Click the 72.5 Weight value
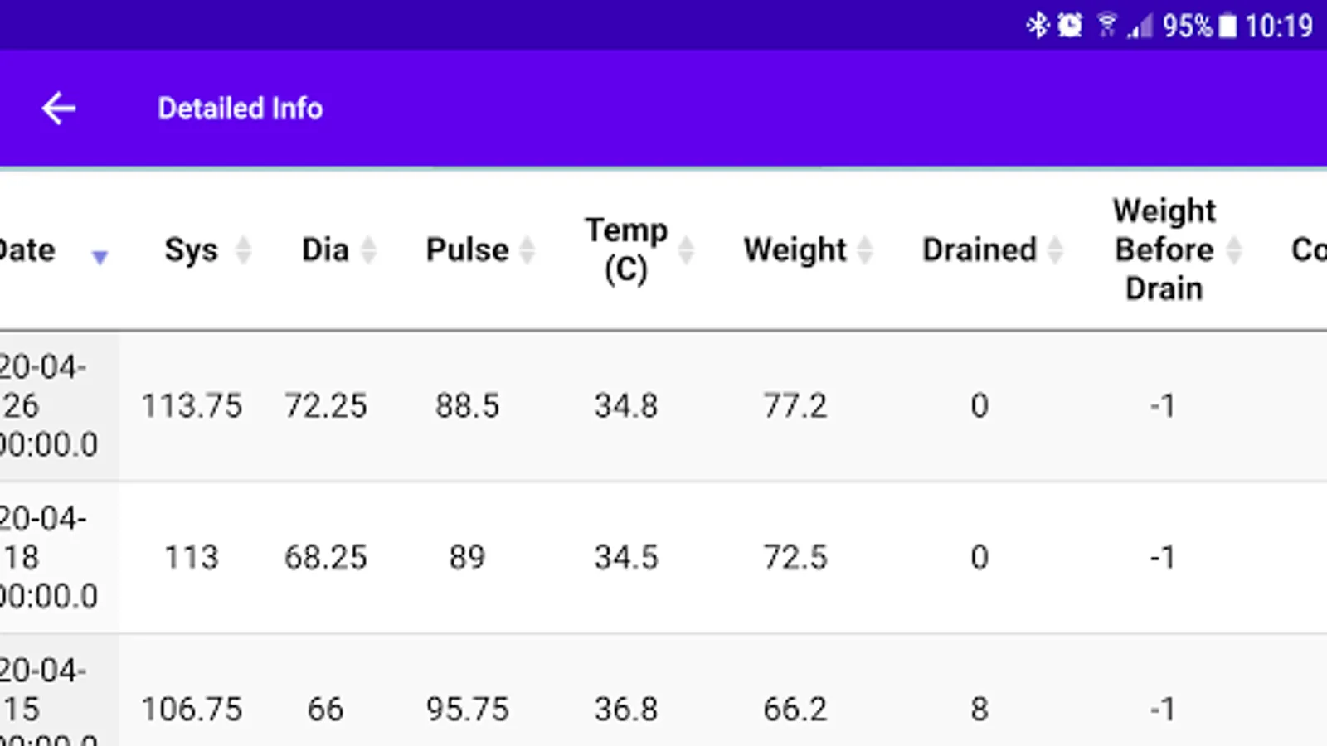The height and width of the screenshot is (746, 1327). [x=795, y=558]
